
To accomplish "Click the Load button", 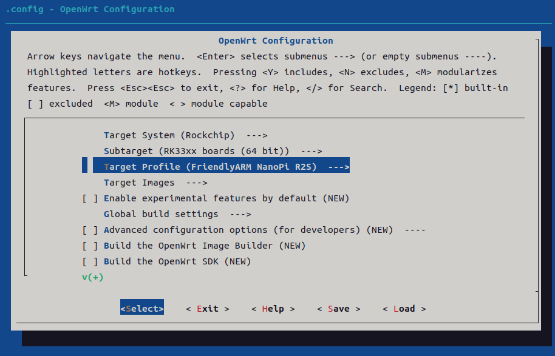I will pos(404,309).
